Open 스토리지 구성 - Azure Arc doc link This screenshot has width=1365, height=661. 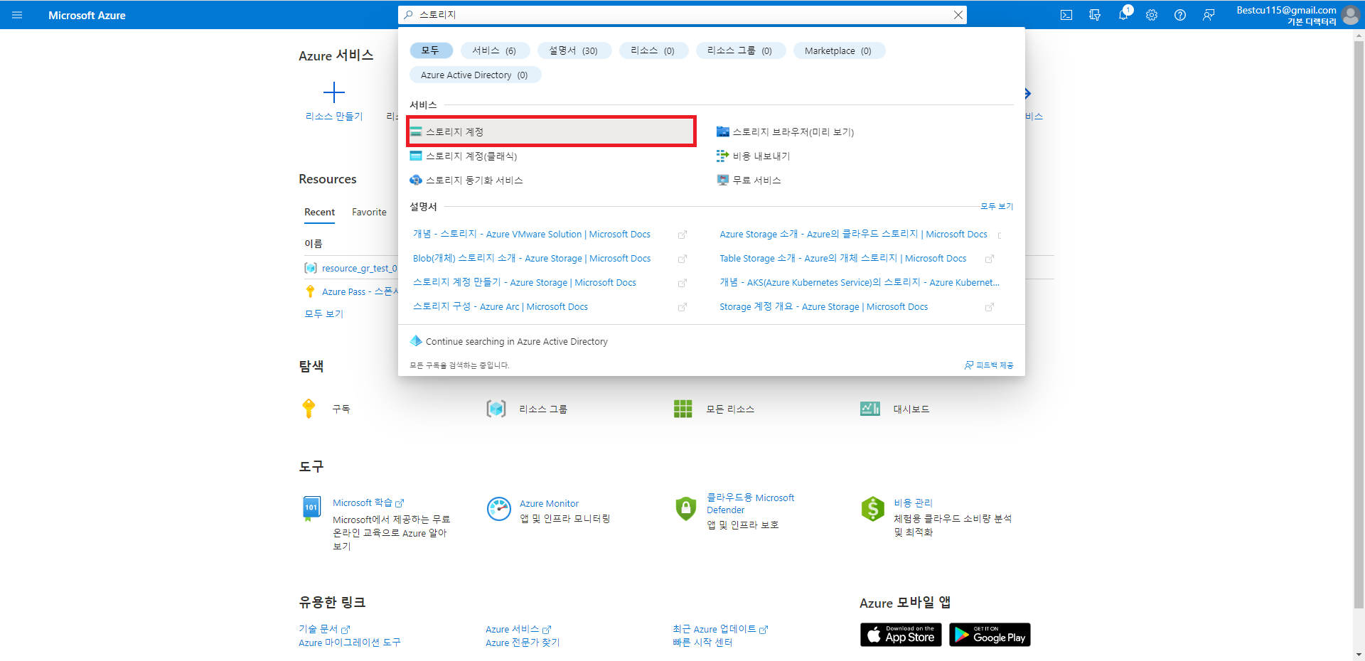pos(500,306)
